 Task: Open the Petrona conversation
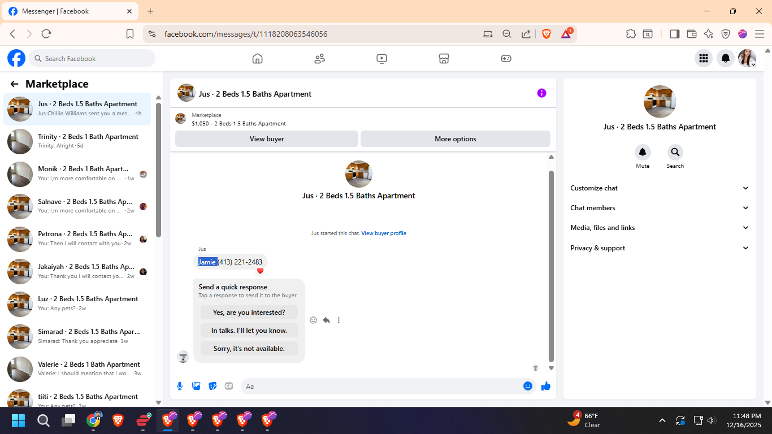(x=77, y=238)
